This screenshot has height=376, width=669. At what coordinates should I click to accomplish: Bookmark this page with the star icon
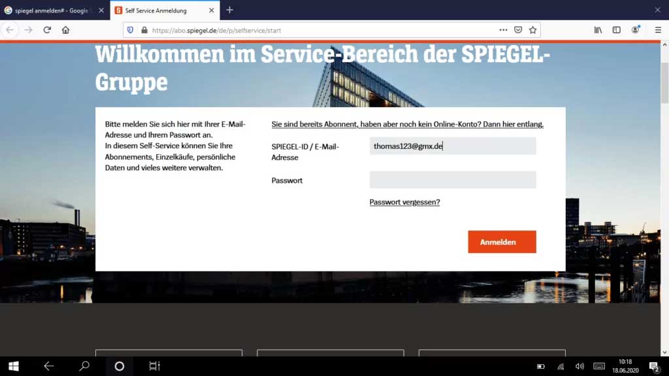(532, 30)
